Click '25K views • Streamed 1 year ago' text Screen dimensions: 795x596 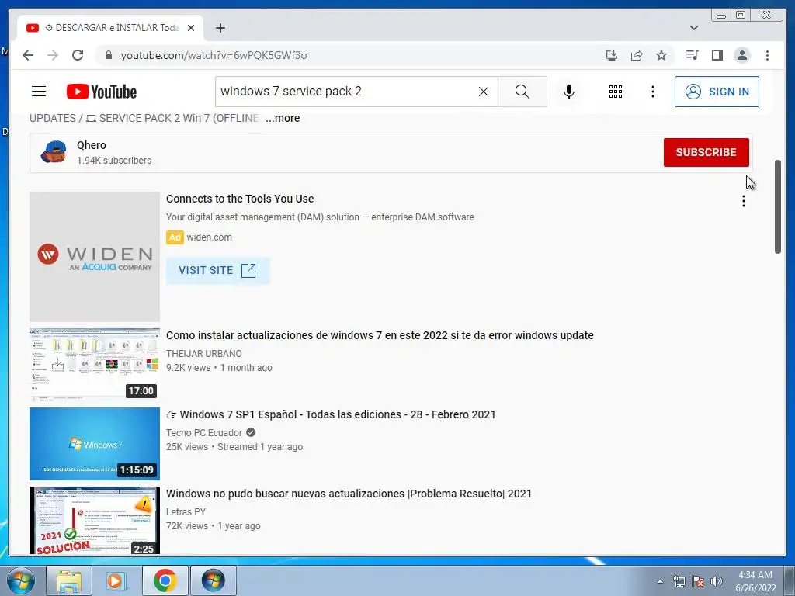click(x=234, y=446)
